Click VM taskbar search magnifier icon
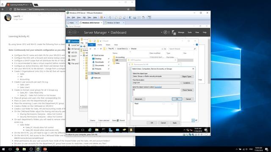Screen dimensions: 271x152 (x=76, y=130)
